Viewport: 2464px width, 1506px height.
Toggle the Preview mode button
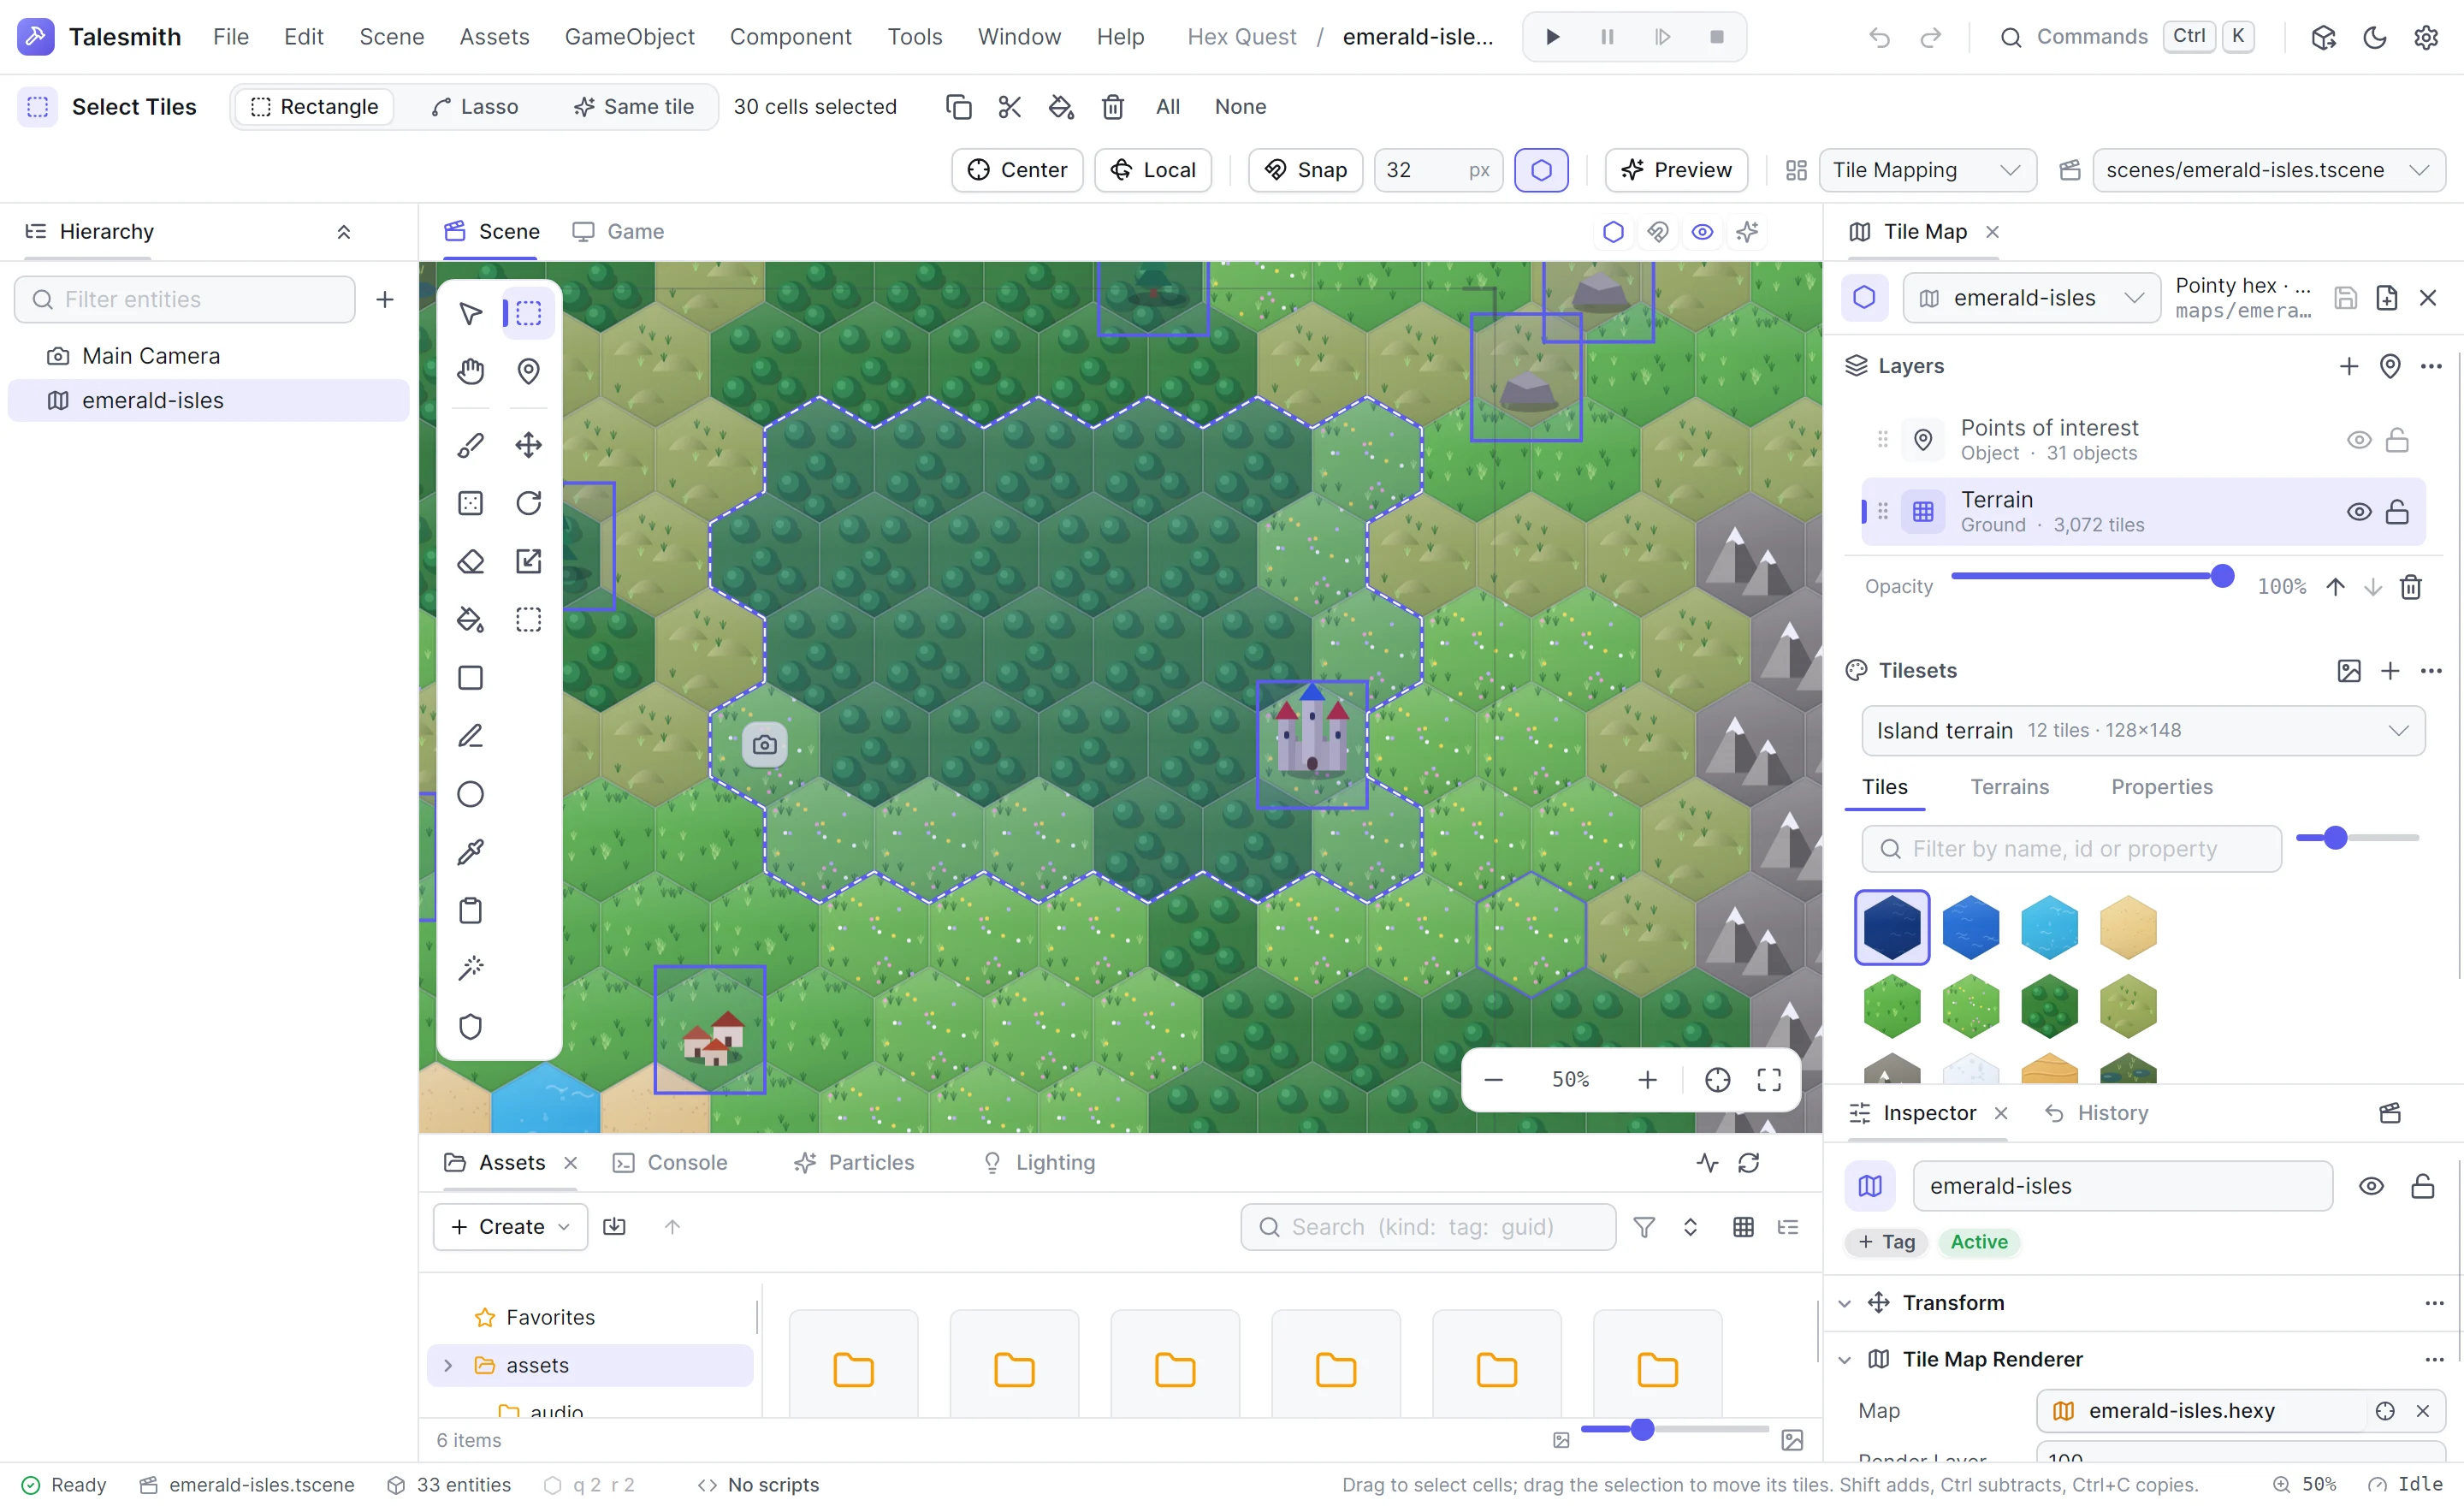pos(1676,170)
